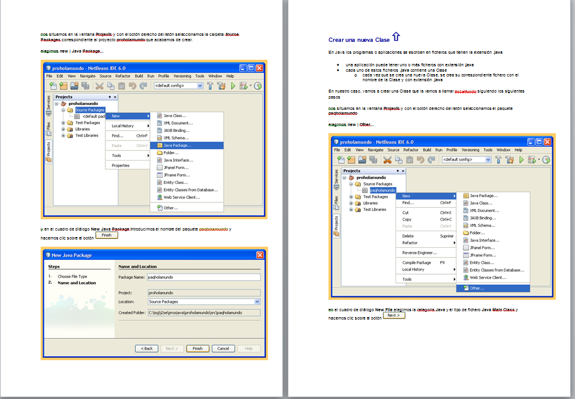
Task: Click Projects side tab in left NetBeans window
Action: (48, 152)
